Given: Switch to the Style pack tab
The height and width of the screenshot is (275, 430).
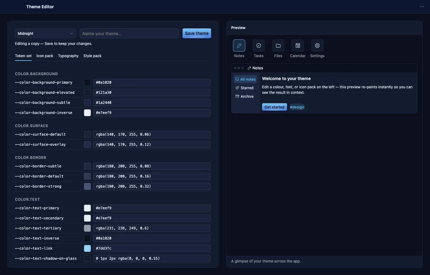Looking at the screenshot, I should 92,56.
